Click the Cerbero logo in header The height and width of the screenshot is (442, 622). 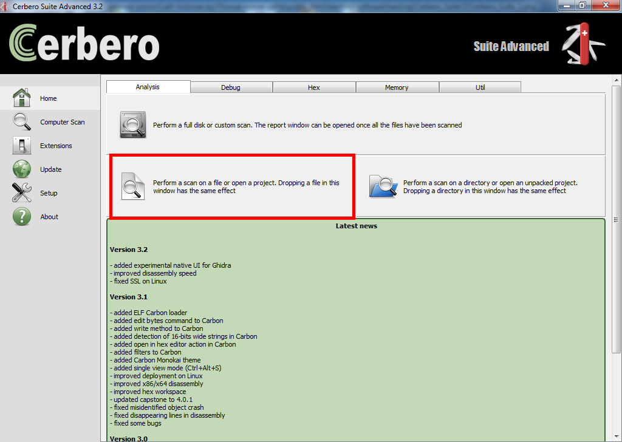pyautogui.click(x=84, y=43)
